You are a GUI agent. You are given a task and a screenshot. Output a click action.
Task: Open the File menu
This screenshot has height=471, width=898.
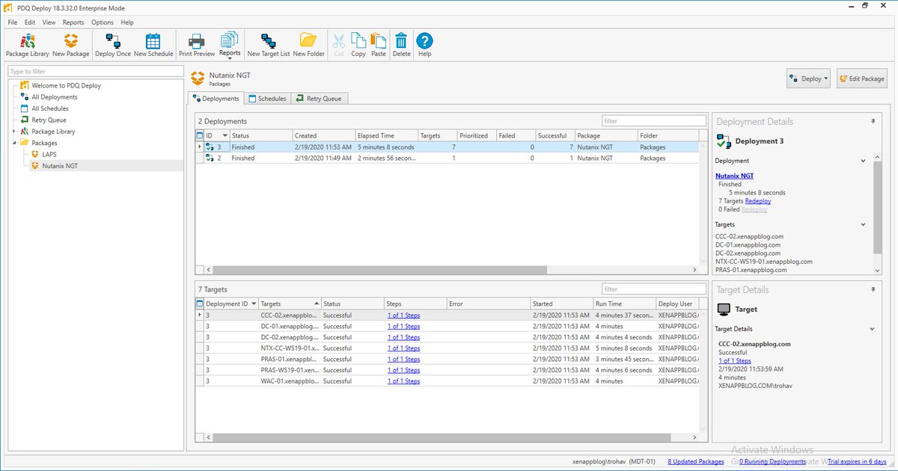coord(13,22)
